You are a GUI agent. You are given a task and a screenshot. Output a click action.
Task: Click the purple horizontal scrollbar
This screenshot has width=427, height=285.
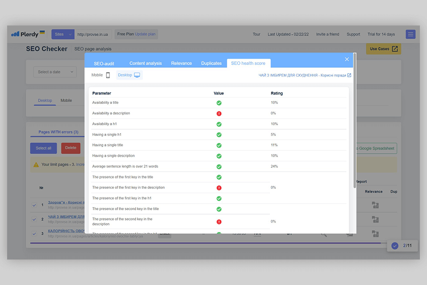point(205,243)
